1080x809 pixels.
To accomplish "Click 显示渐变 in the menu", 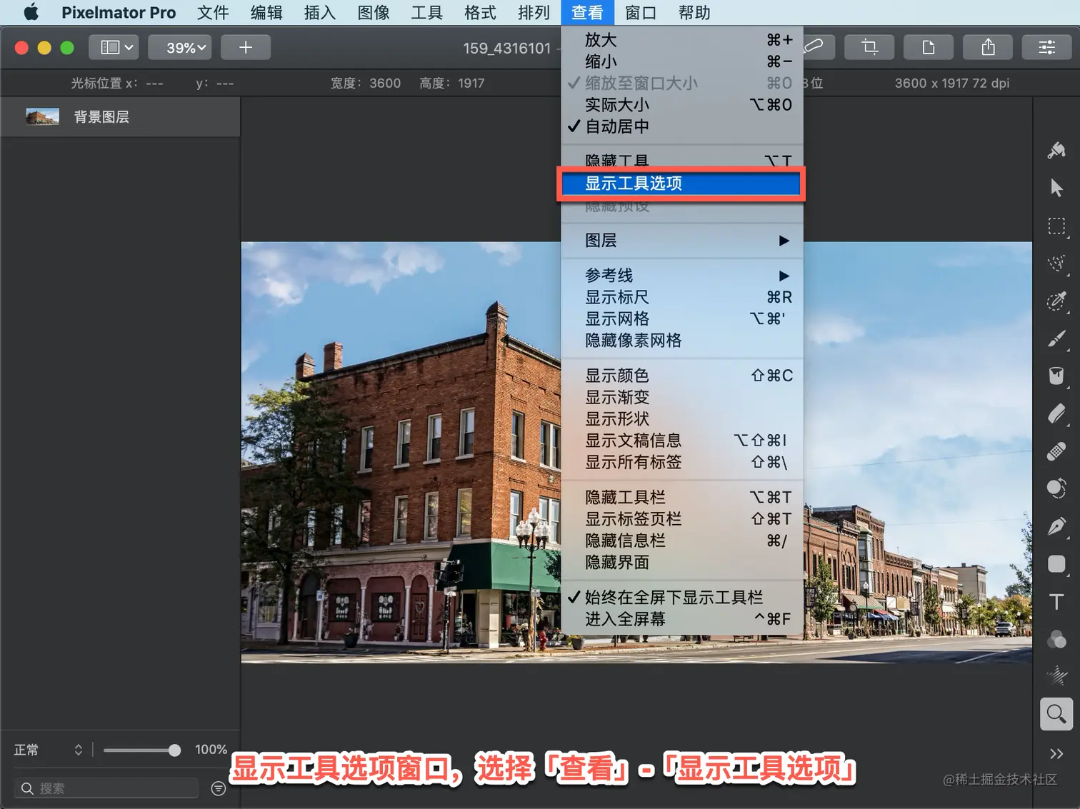I will click(x=683, y=397).
